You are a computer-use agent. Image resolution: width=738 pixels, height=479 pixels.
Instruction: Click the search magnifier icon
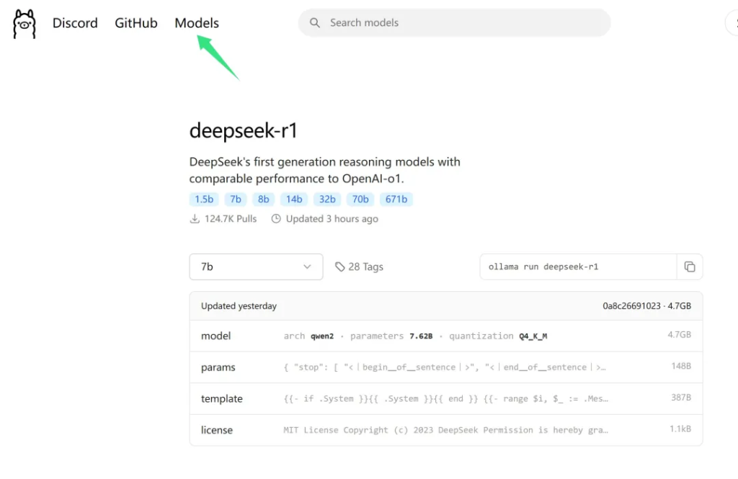coord(315,22)
